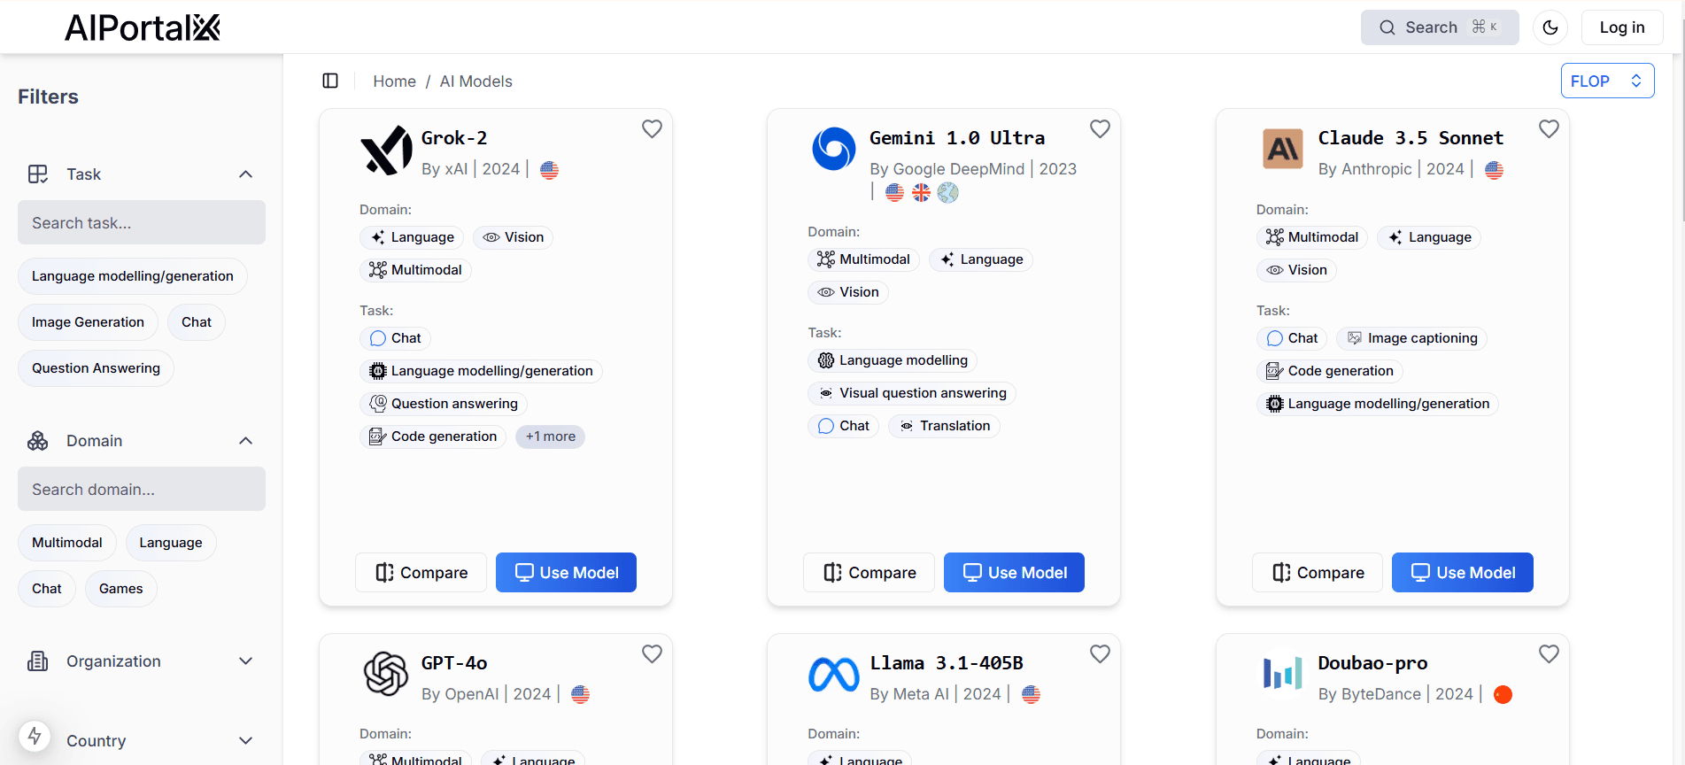Viewport: 1685px width, 765px height.
Task: Click the Vision domain tag on Grok-2
Action: pos(513,237)
